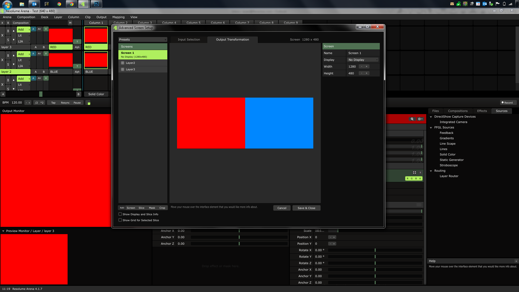The height and width of the screenshot is (292, 519).
Task: Click the magnifier search icon in red clip header
Action: click(412, 119)
